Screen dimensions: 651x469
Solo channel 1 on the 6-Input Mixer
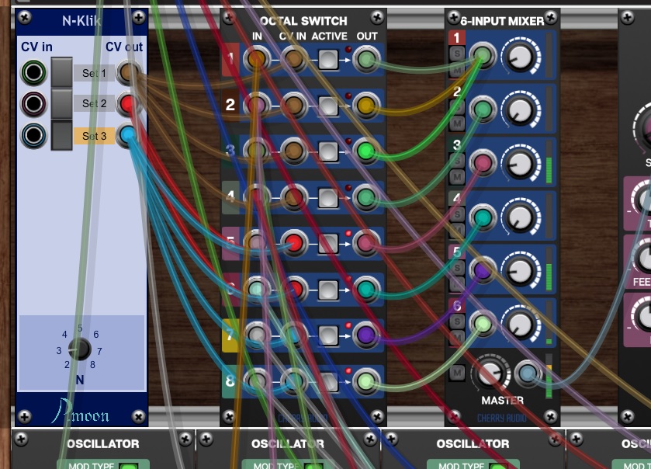point(456,54)
